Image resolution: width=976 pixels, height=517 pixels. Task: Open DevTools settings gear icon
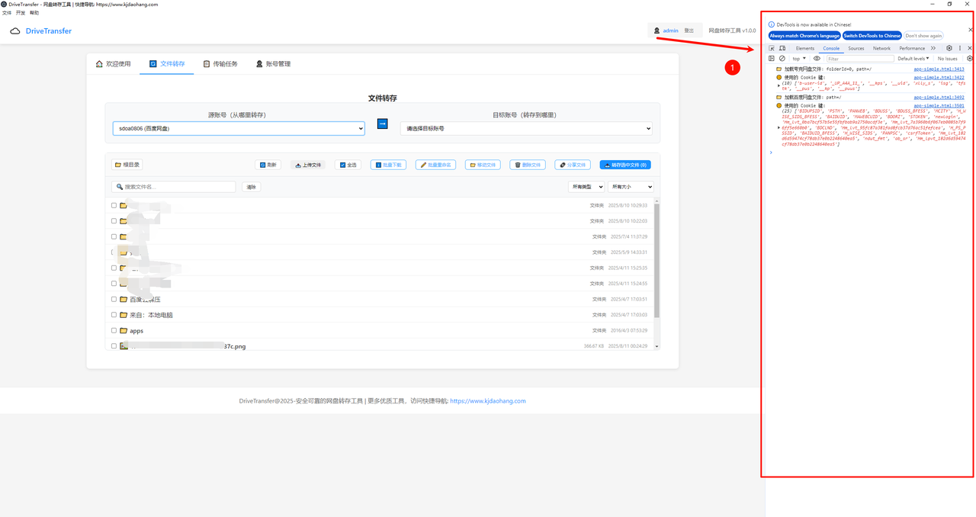click(x=949, y=48)
